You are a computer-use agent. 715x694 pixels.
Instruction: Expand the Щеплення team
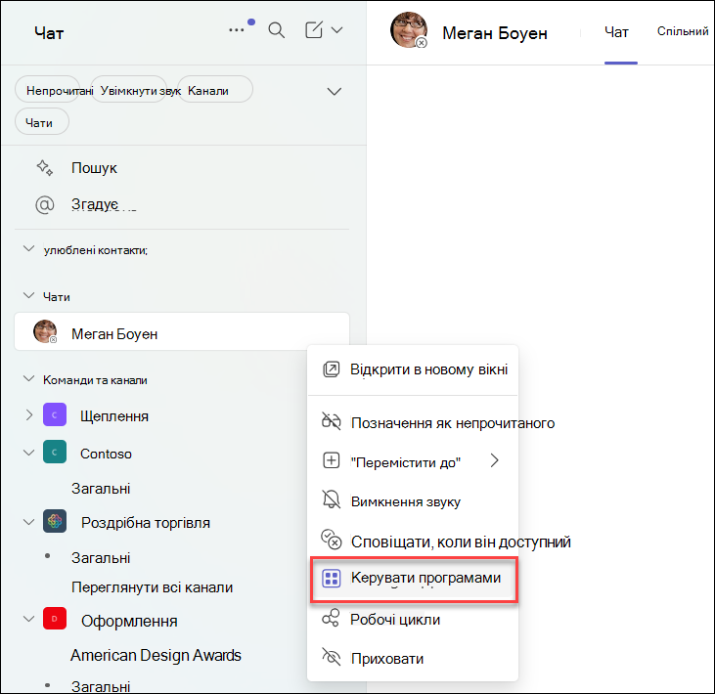[x=29, y=415]
